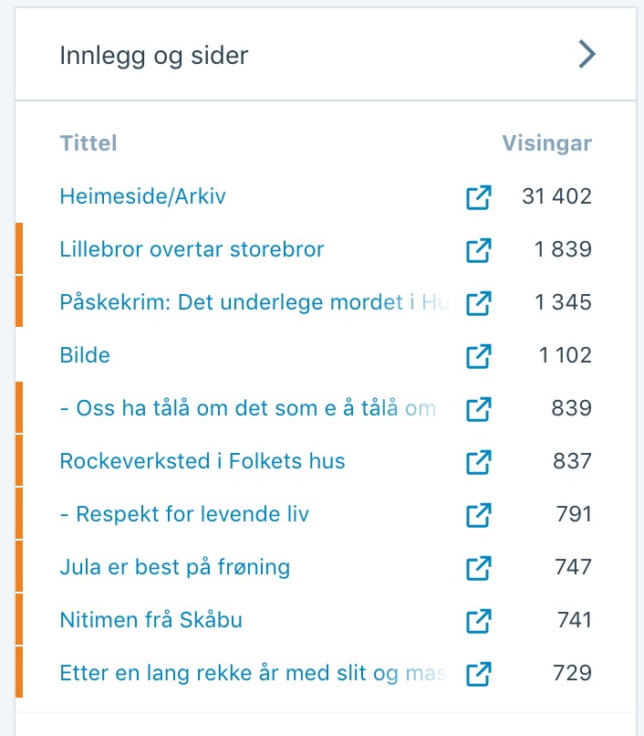644x736 pixels.
Task: Sort the list by the Visingar column
Action: point(546,143)
